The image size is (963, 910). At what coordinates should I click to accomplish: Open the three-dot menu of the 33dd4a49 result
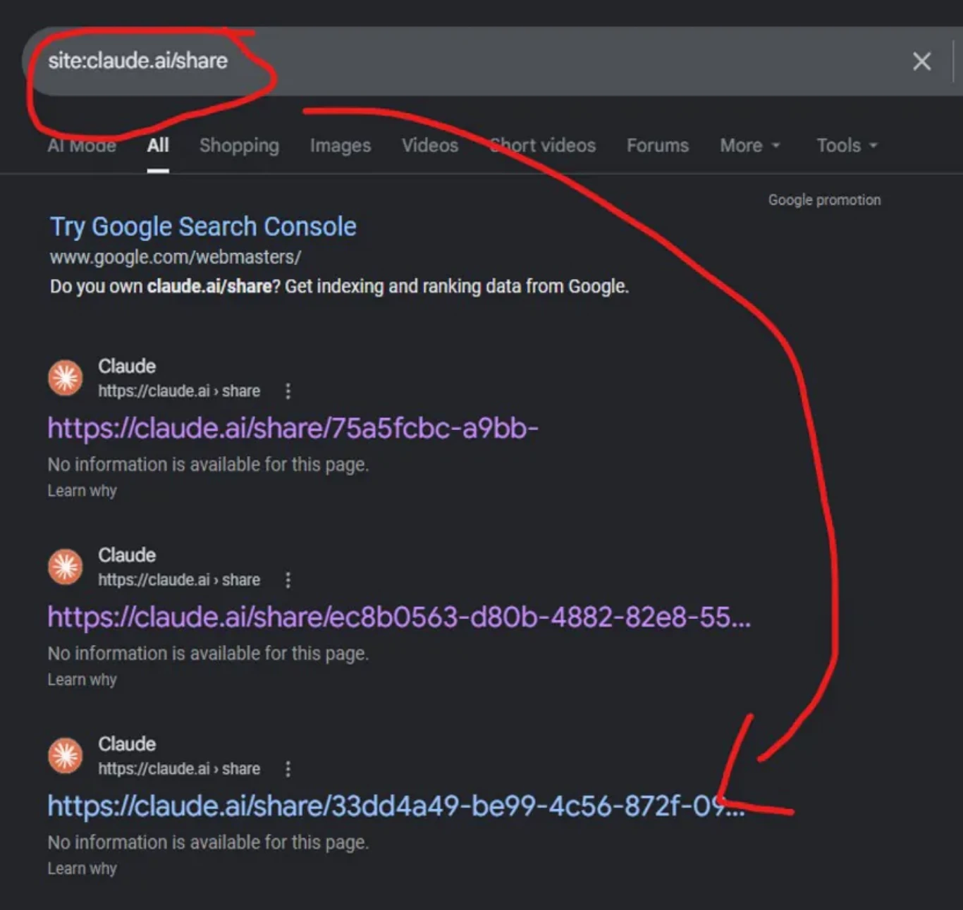pyautogui.click(x=288, y=769)
